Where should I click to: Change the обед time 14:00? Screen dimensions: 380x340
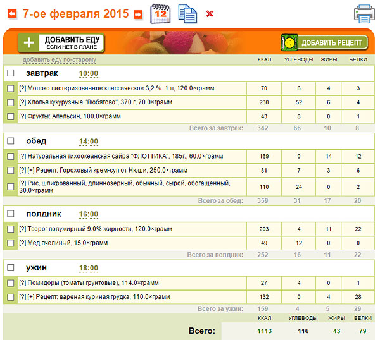click(x=88, y=141)
